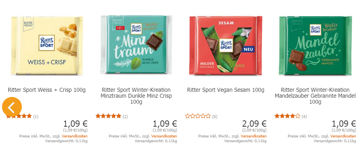Open Winter-Kreation Minztraum Dunkle Minz Crisp title
This screenshot has width=362, height=145.
[136, 96]
